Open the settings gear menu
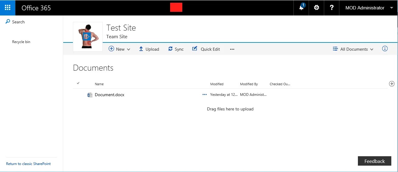Screen dimensions: 398x172 pos(317,8)
